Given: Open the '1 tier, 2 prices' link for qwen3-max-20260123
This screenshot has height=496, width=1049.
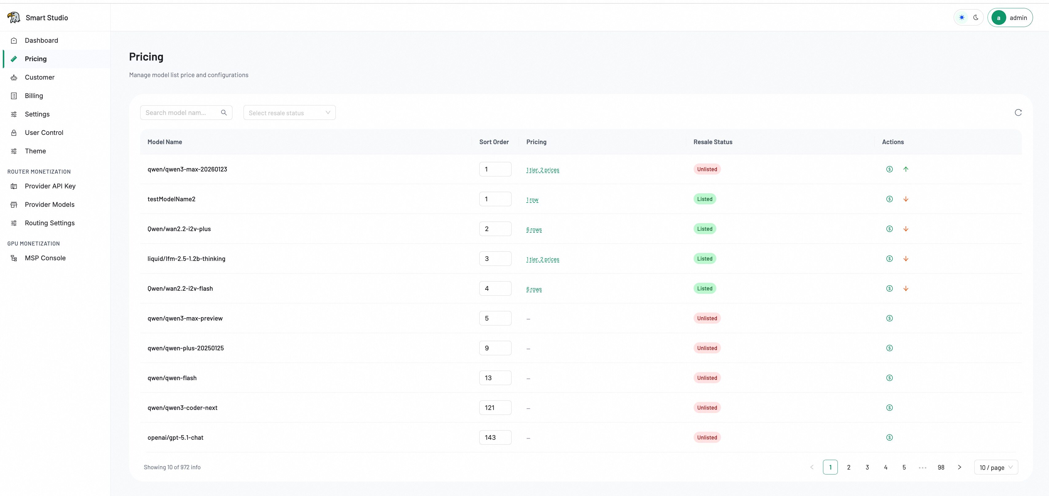Looking at the screenshot, I should (542, 170).
